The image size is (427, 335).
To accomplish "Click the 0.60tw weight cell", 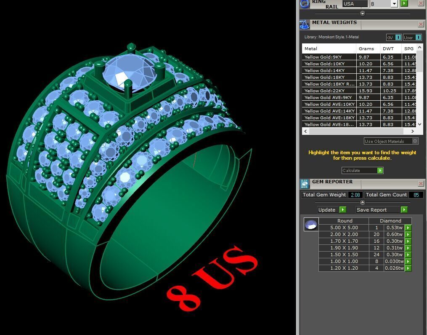I will (x=394, y=235).
